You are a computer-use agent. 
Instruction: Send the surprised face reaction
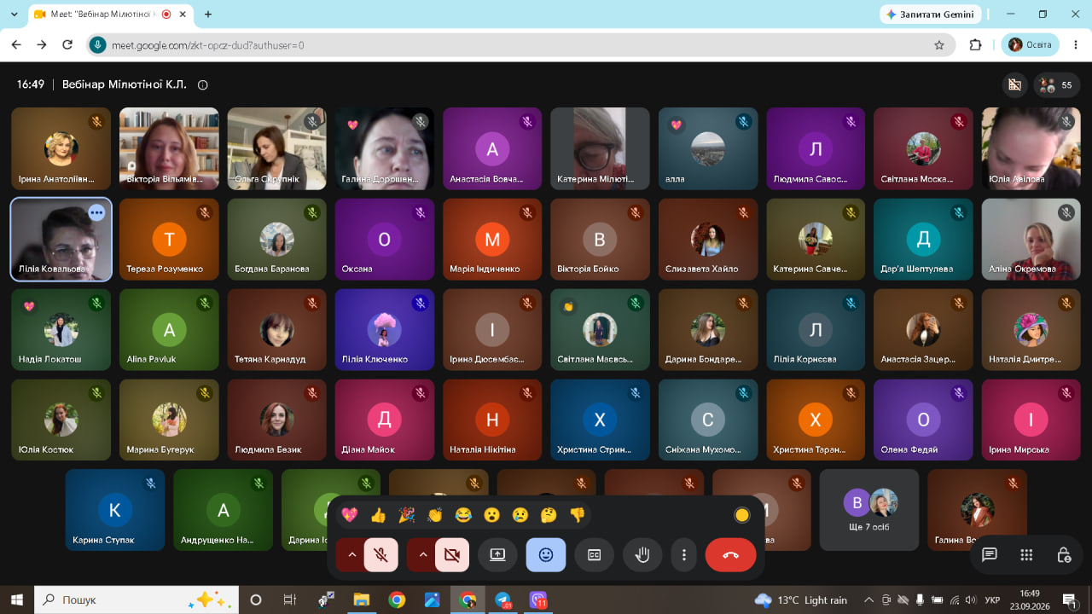point(491,515)
